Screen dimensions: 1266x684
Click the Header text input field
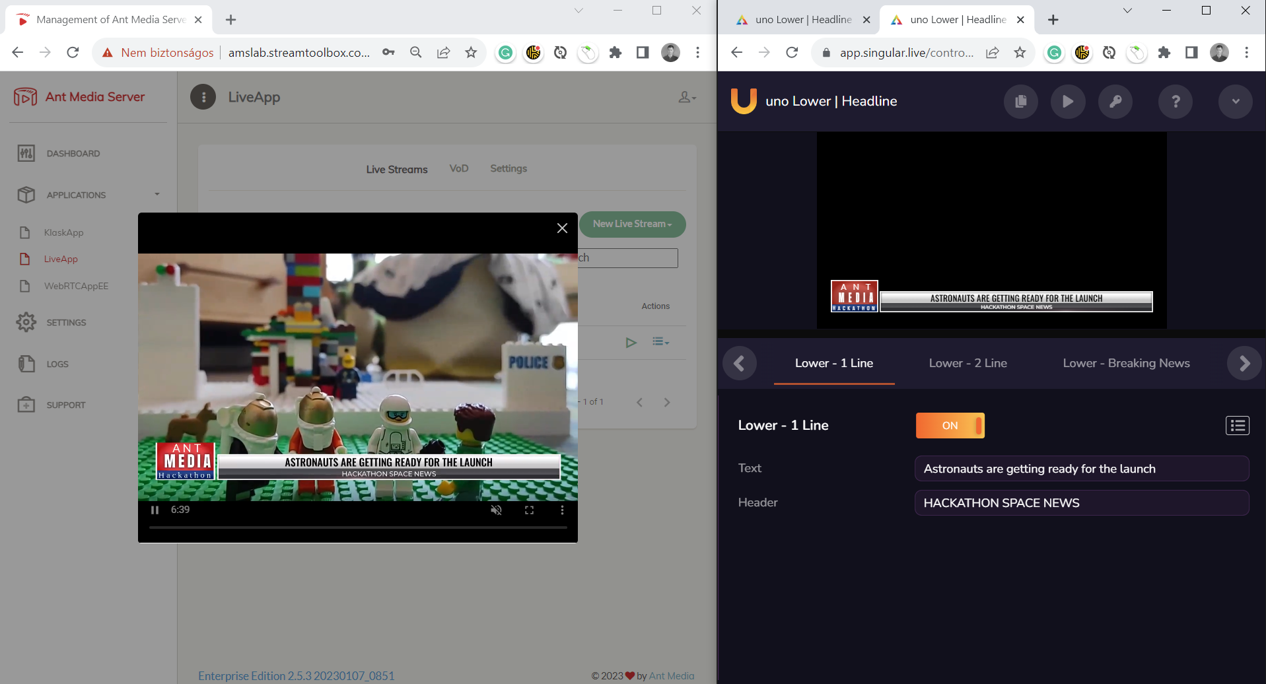1081,503
